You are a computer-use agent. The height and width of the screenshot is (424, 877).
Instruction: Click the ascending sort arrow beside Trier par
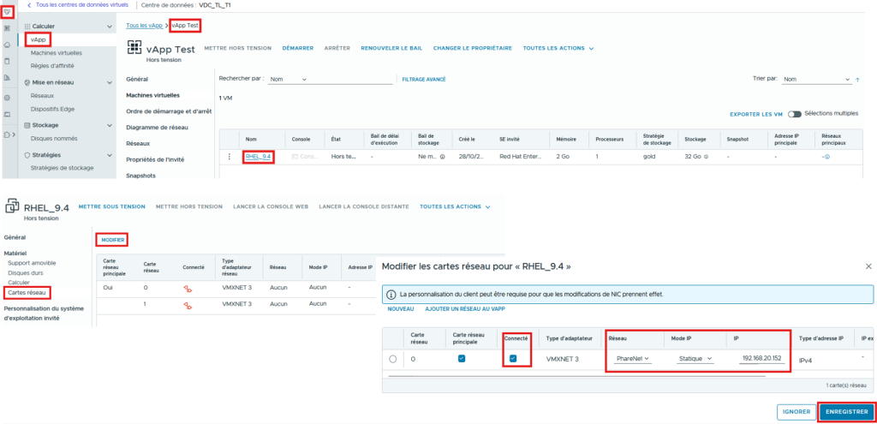tap(856, 80)
